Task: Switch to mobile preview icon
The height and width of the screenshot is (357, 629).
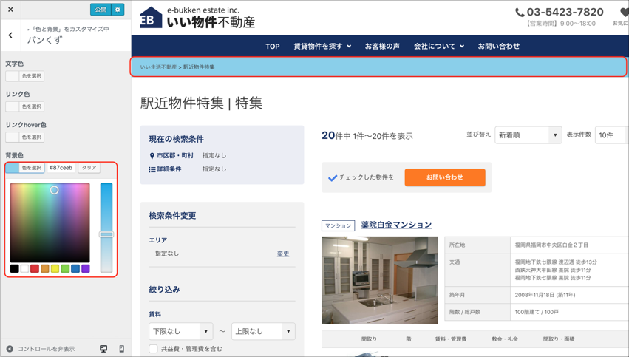Action: (x=122, y=349)
